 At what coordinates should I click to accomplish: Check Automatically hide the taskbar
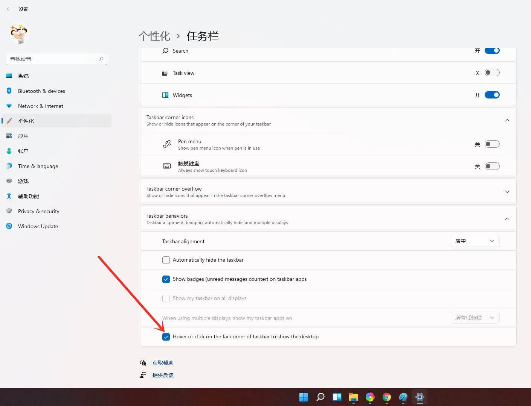click(x=166, y=260)
